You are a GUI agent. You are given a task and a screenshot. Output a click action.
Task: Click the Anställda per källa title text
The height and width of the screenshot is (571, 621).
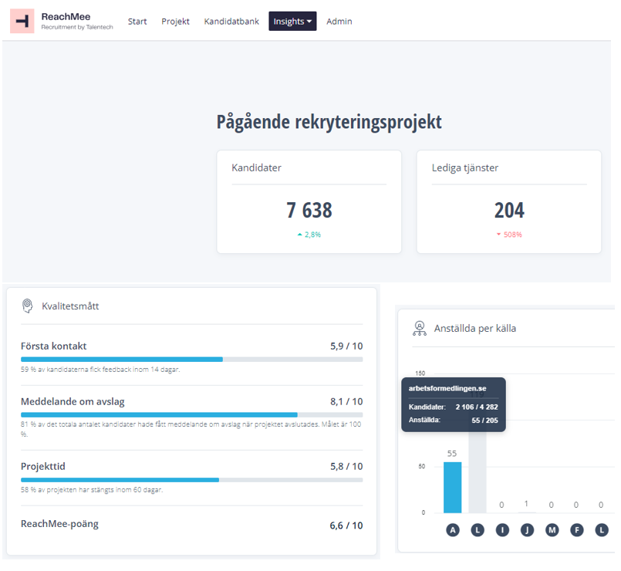coord(475,329)
